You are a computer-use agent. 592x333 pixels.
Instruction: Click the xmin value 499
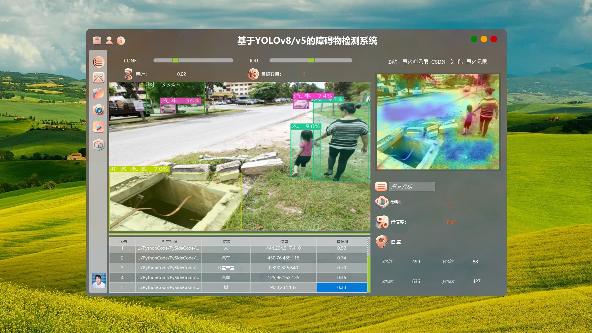tap(416, 262)
